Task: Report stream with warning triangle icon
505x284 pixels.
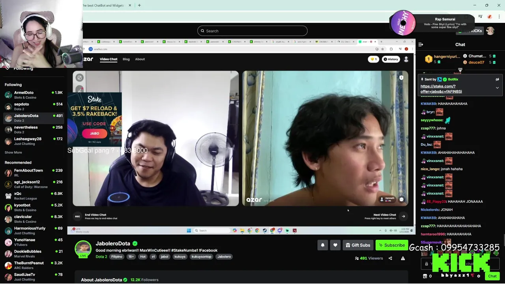Action: (403, 258)
